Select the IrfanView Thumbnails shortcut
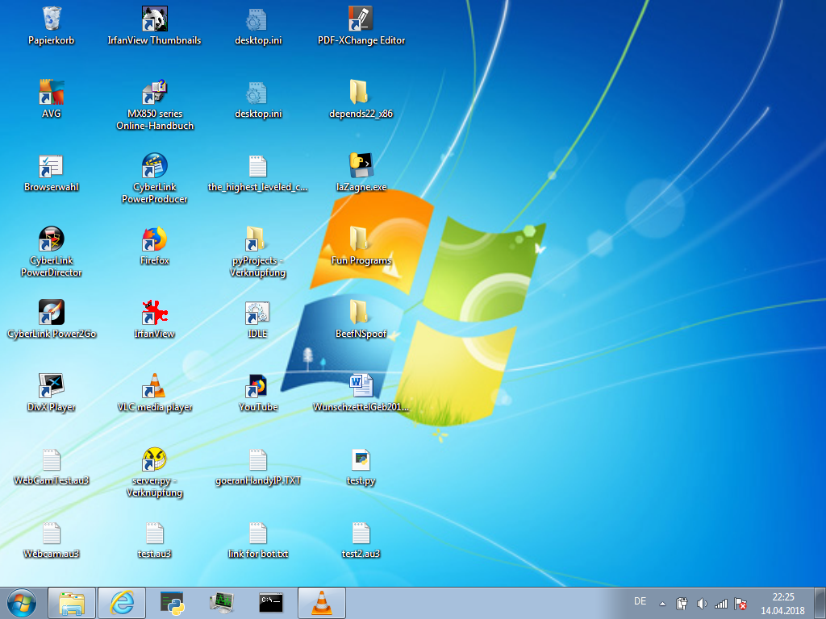826x619 pixels. pyautogui.click(x=154, y=27)
